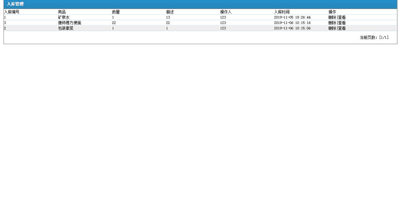Click the 操作 column header
This screenshot has width=398, height=219.
coord(332,12)
